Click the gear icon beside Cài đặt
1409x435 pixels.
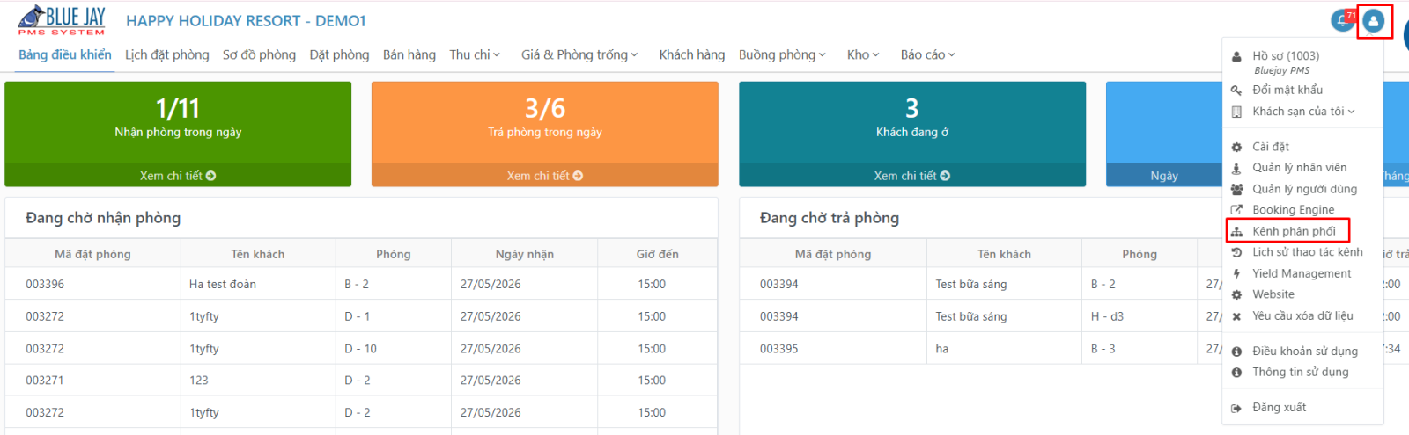click(1236, 148)
